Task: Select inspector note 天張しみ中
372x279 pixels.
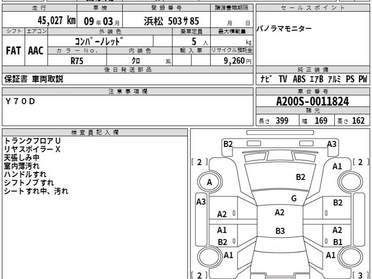Action: point(22,157)
